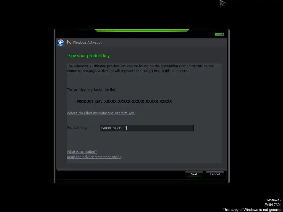The height and width of the screenshot is (212, 283).
Task: Click the Next button
Action: [194, 174]
